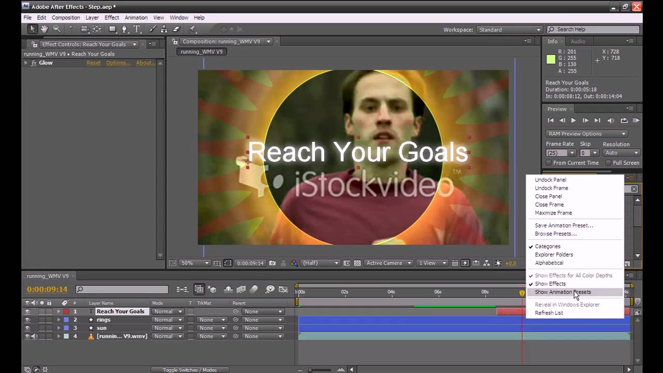Click the timeline layer search field
663x373 pixels.
point(122,290)
